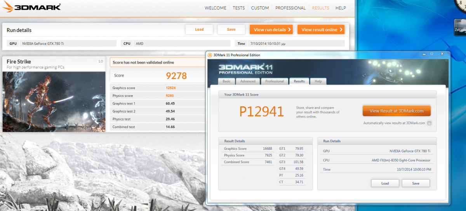This screenshot has width=466, height=211.
Task: Click the 3DMark 11 window title bar icon
Action: click(210, 55)
